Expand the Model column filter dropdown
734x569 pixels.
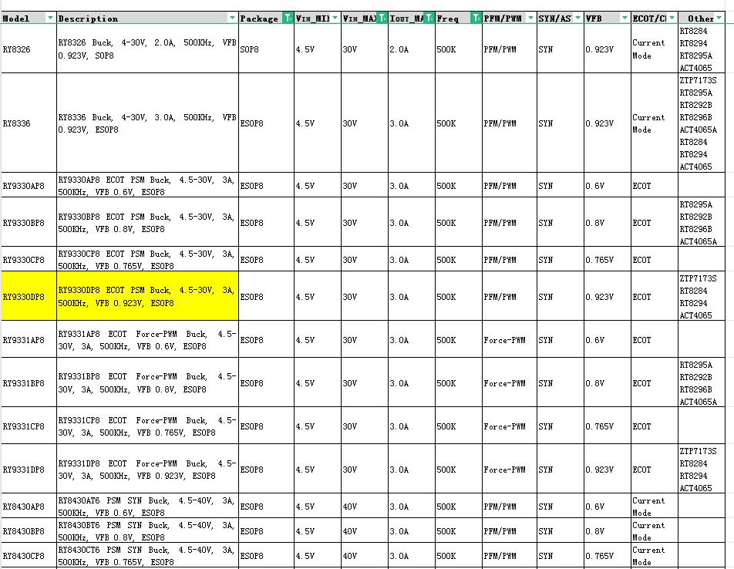point(50,19)
